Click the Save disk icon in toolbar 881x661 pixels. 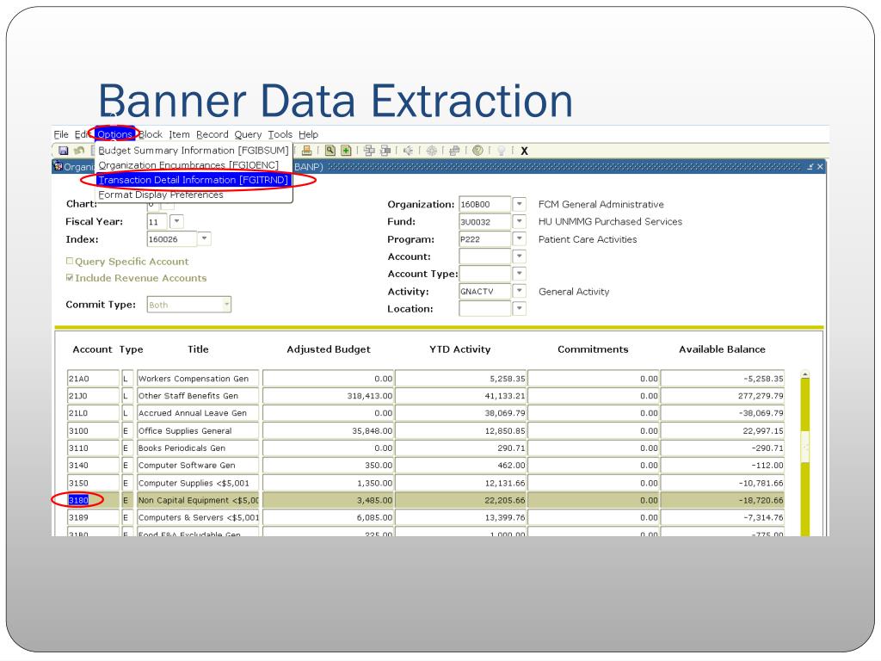(64, 151)
